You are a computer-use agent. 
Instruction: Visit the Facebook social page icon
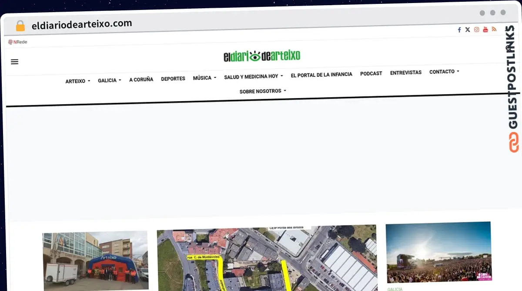[459, 30]
